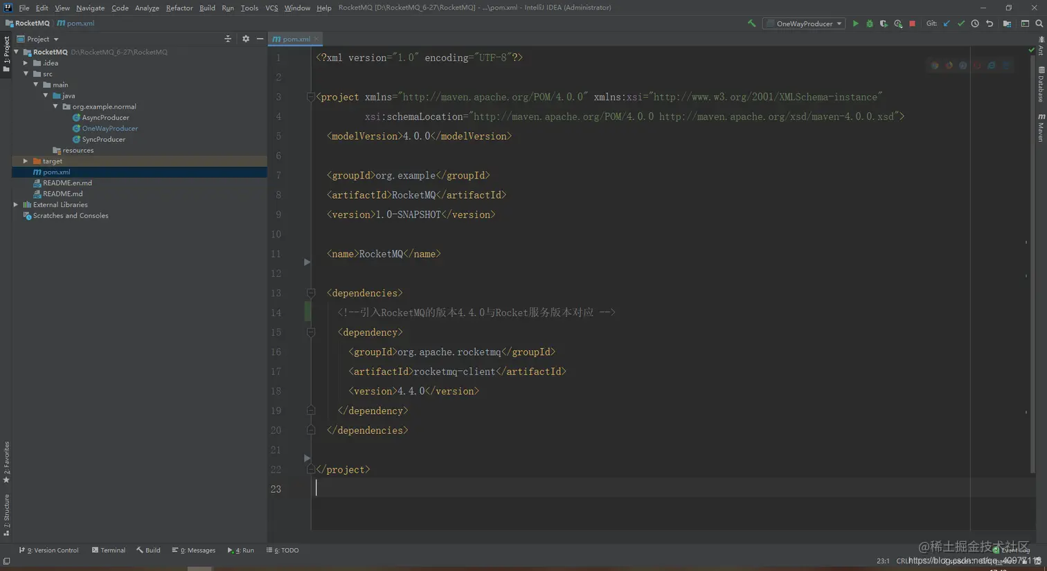The image size is (1047, 571).
Task: Toggle the Structure side panel
Action: point(6,516)
